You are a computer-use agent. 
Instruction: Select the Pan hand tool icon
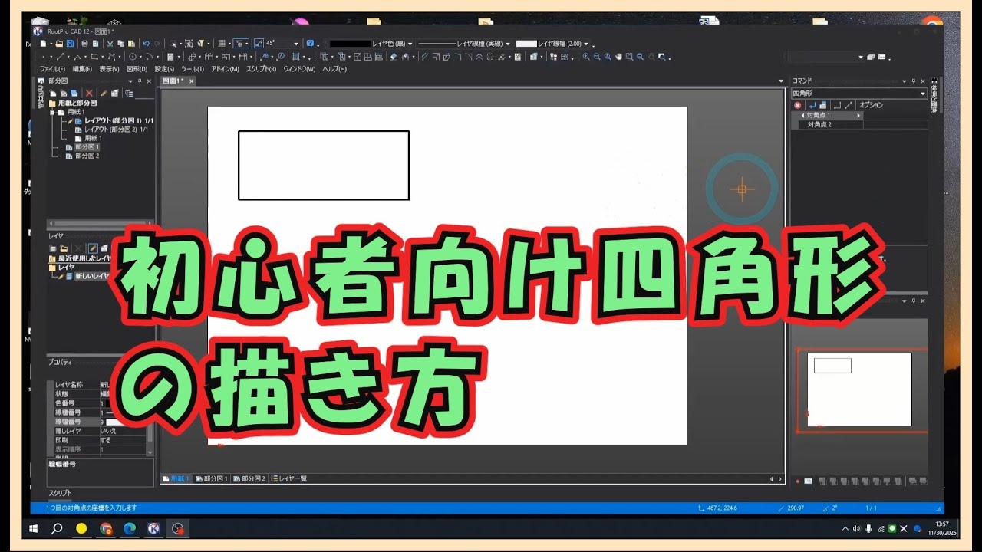[x=619, y=57]
